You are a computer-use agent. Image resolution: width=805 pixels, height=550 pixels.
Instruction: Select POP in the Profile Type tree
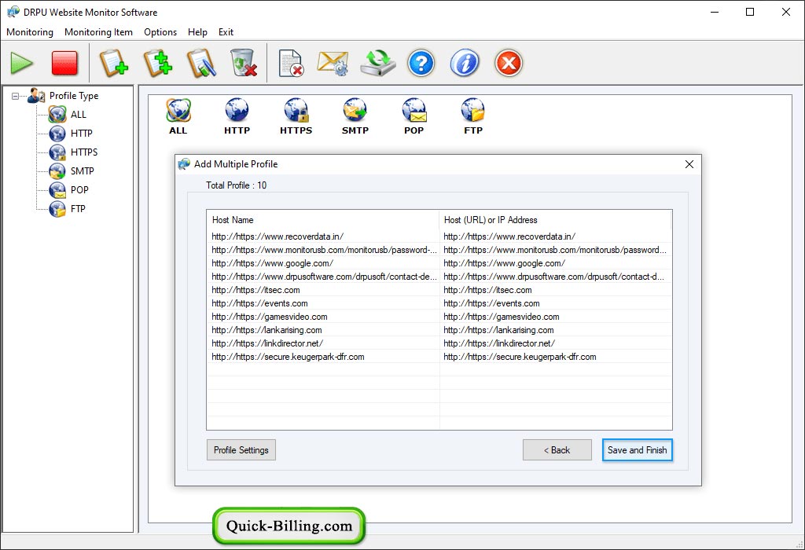tap(79, 190)
